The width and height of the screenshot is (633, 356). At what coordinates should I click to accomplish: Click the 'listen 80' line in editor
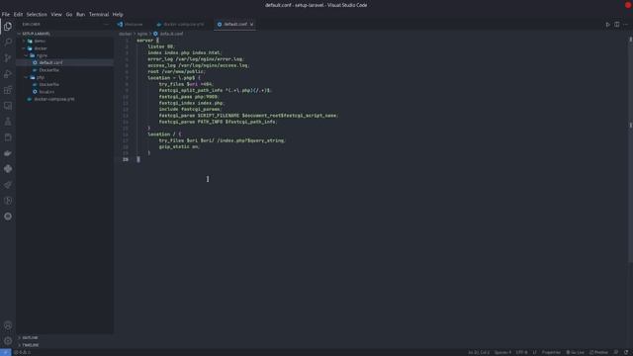[x=160, y=46]
